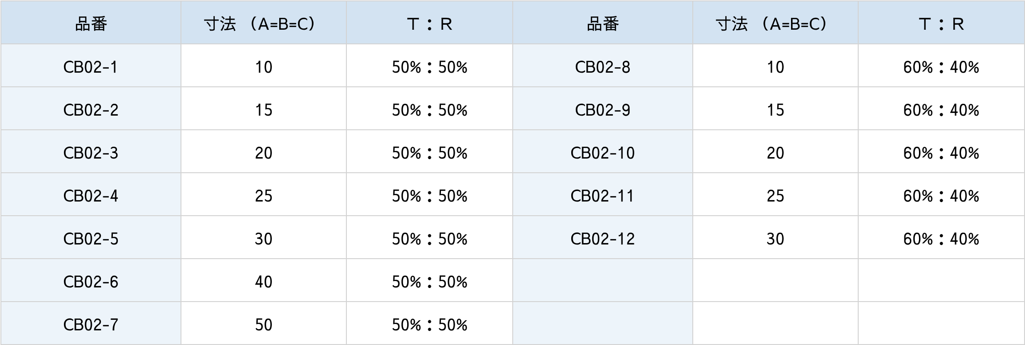
Task: Select dimension value 50 for CB02-7
Action: tap(263, 325)
